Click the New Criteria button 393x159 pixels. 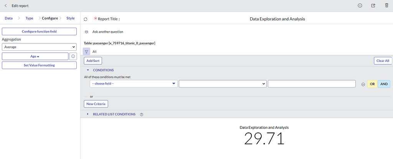[96, 104]
